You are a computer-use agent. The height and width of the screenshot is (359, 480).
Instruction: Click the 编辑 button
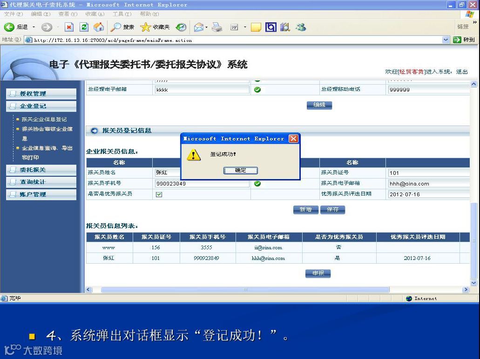coord(319,105)
